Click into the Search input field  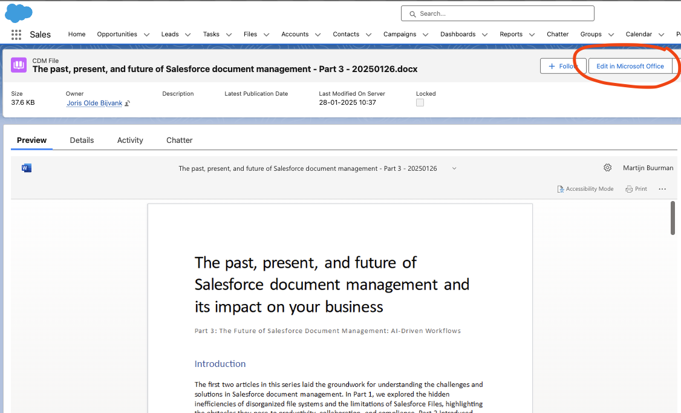coord(497,13)
